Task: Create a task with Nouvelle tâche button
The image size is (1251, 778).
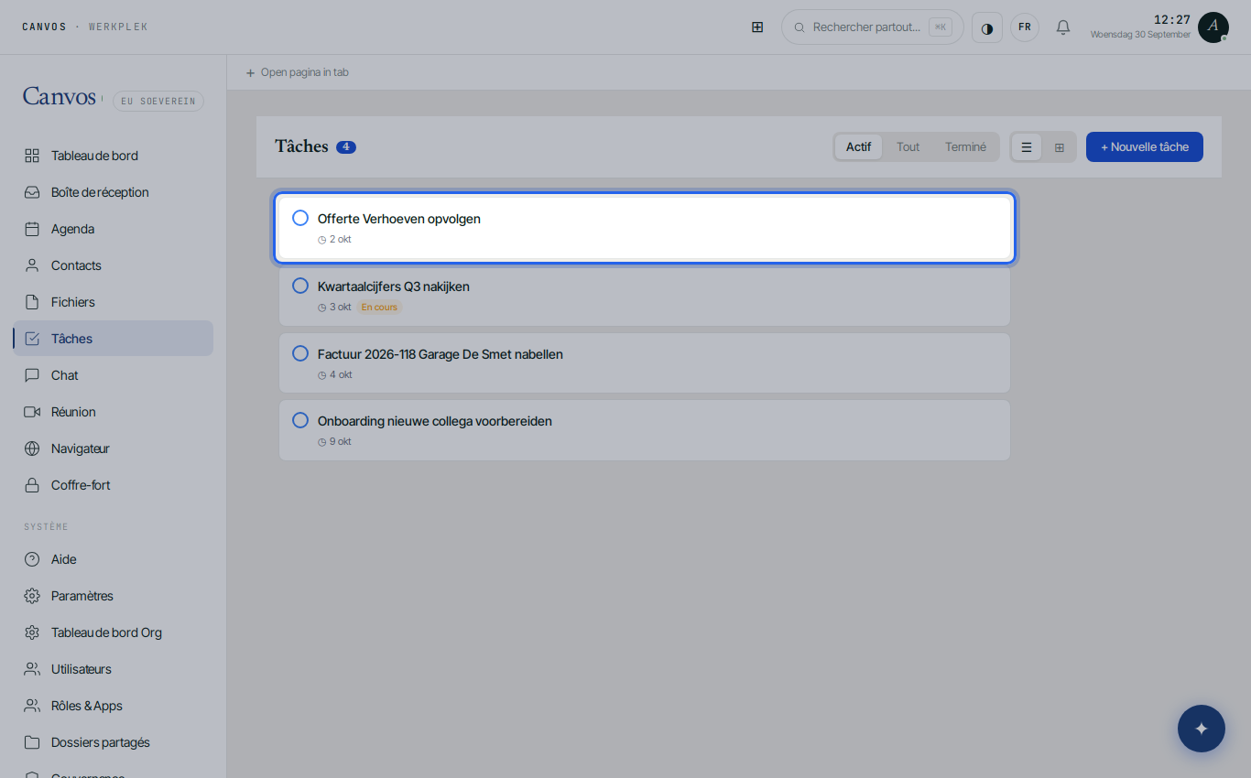Action: 1145,147
